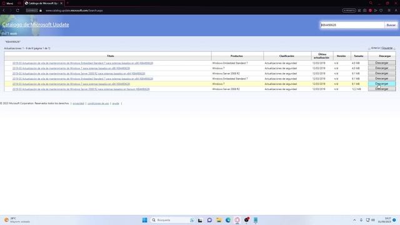Open the privacidad footer link
This screenshot has width=400, height=225.
[x=78, y=104]
